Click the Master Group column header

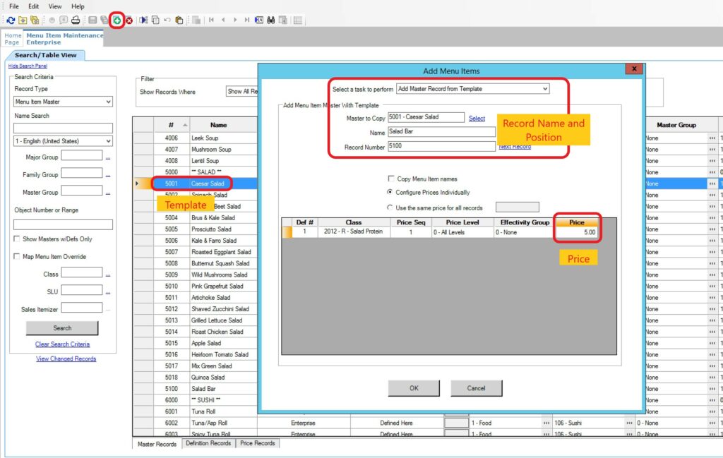[x=676, y=125]
